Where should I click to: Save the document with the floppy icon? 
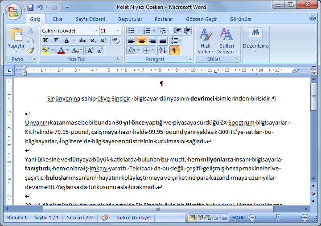click(30, 8)
